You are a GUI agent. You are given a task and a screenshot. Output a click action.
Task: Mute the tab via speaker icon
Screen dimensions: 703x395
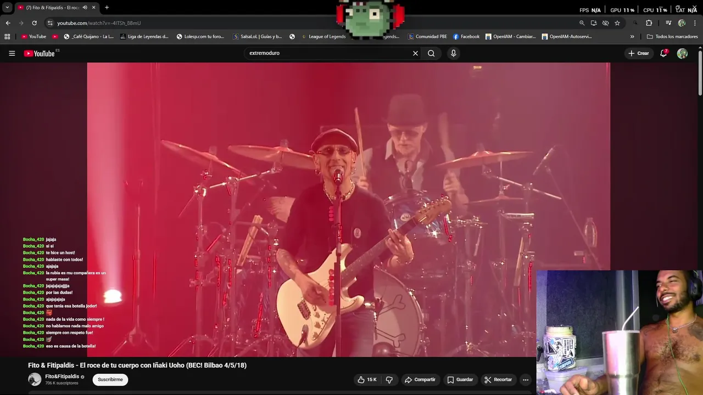(x=85, y=8)
